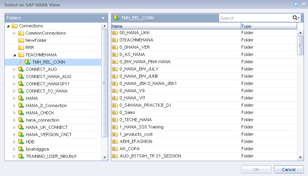Click the NewFolder folder icon

(21, 40)
